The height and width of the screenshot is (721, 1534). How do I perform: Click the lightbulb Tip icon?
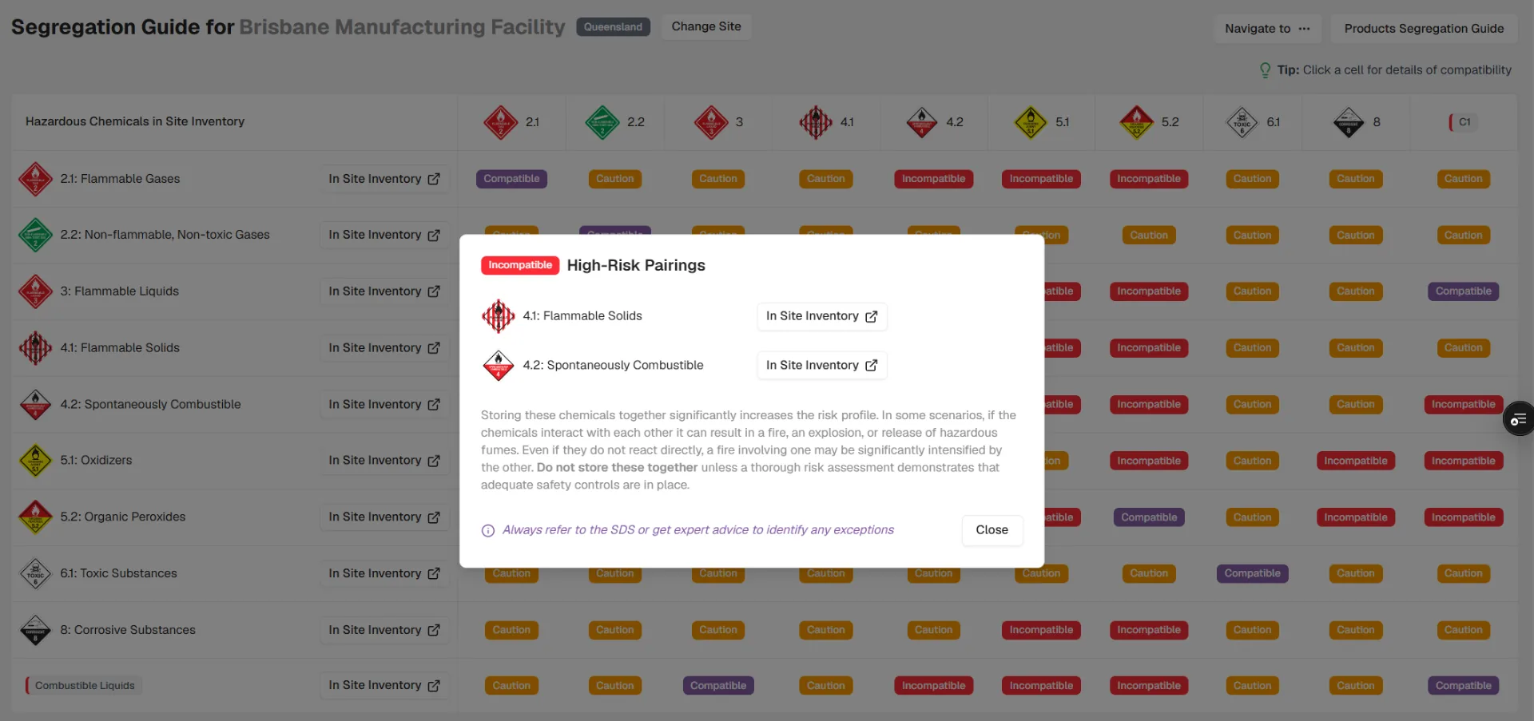(x=1265, y=70)
